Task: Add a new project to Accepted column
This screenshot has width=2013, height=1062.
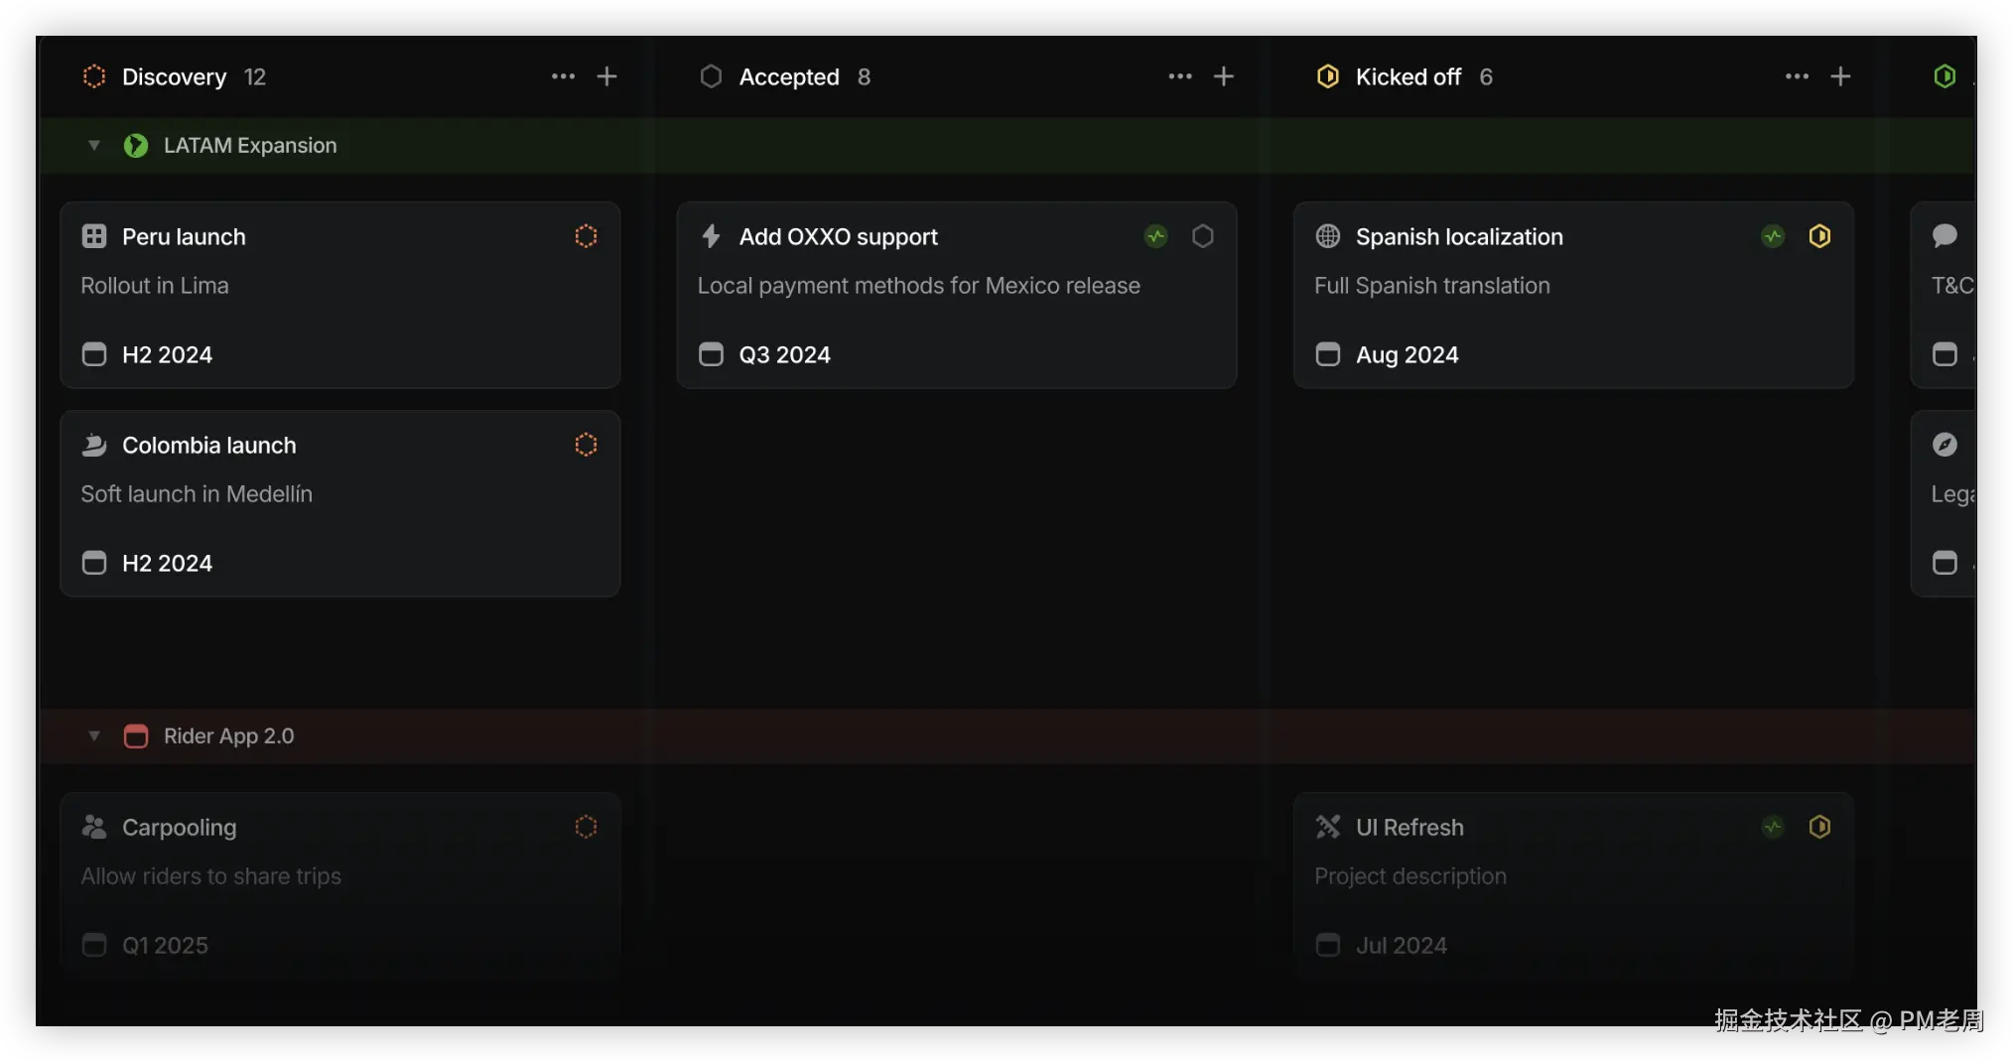Action: [1224, 76]
